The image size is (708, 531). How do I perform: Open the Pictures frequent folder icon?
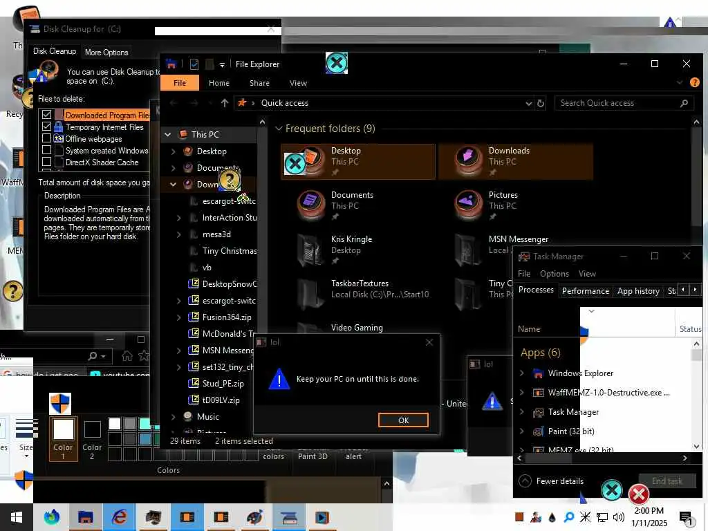pyautogui.click(x=468, y=205)
